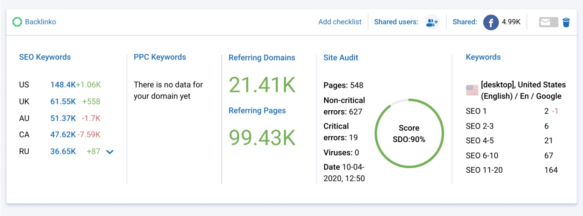583x216 pixels.
Task: Click the US keyword count 148.4K
Action: pos(63,85)
